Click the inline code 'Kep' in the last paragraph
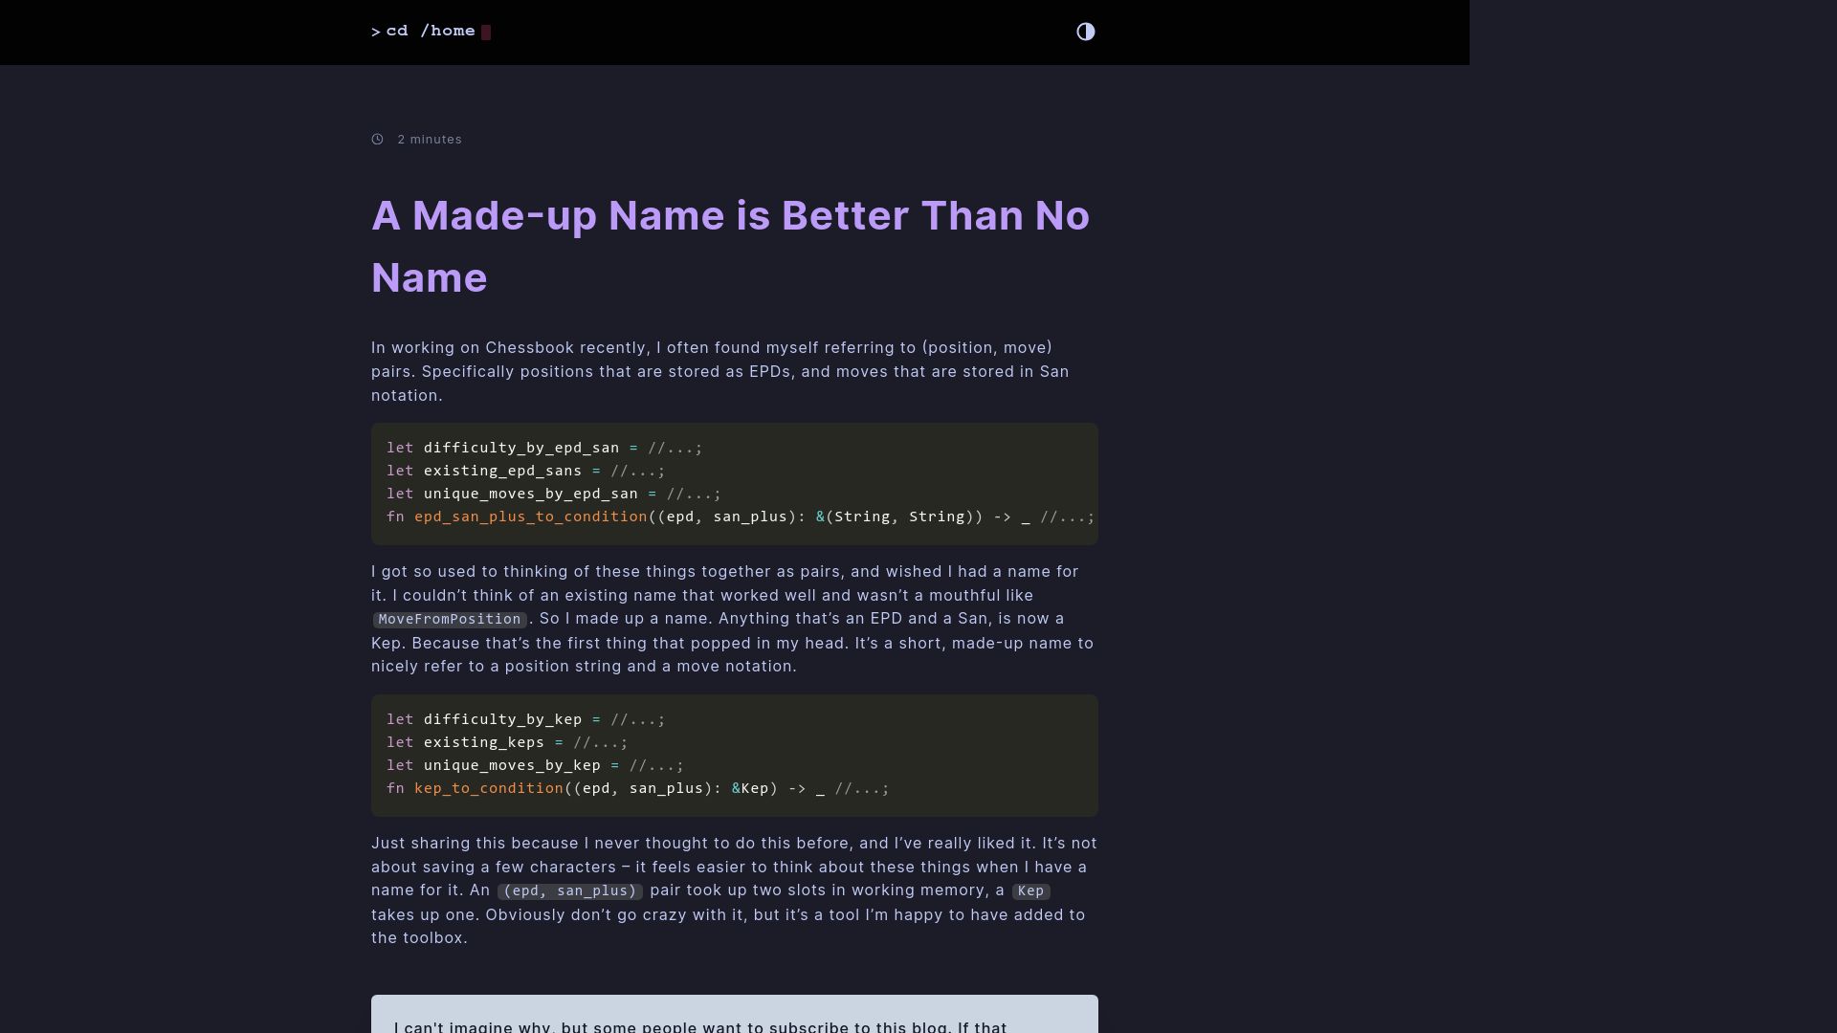 point(1030,891)
